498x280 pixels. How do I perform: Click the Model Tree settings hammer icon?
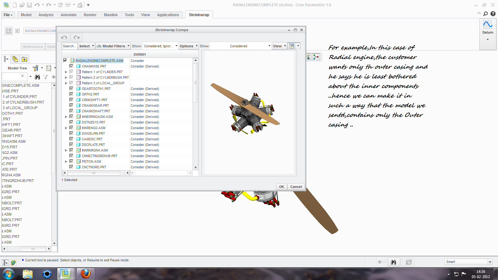coord(35,68)
